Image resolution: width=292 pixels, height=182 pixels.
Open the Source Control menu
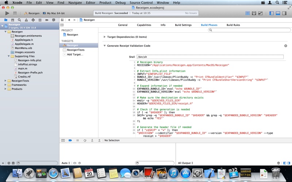tap(141, 3)
